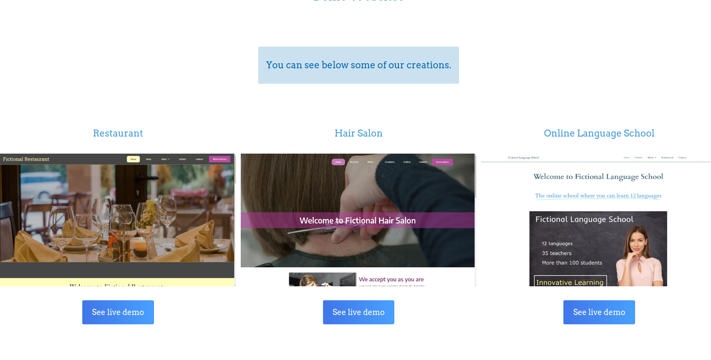Select Home in the Restaurant preview nav
Image resolution: width=711 pixels, height=360 pixels.
tap(133, 159)
